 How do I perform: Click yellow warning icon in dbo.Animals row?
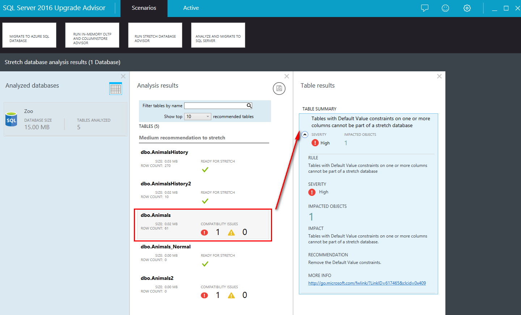click(231, 232)
